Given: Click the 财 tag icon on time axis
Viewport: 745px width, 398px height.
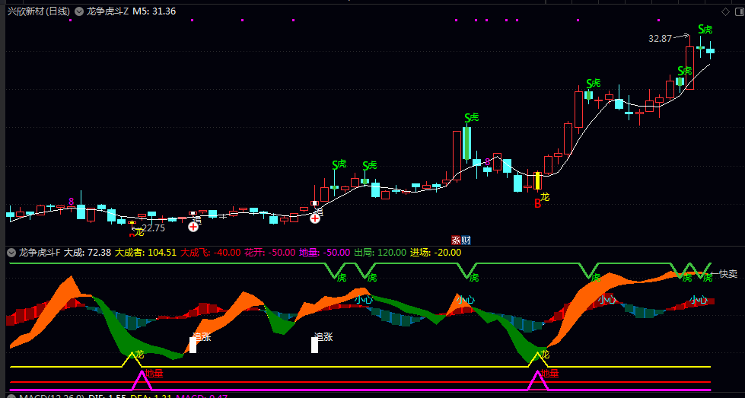Looking at the screenshot, I should click(466, 240).
